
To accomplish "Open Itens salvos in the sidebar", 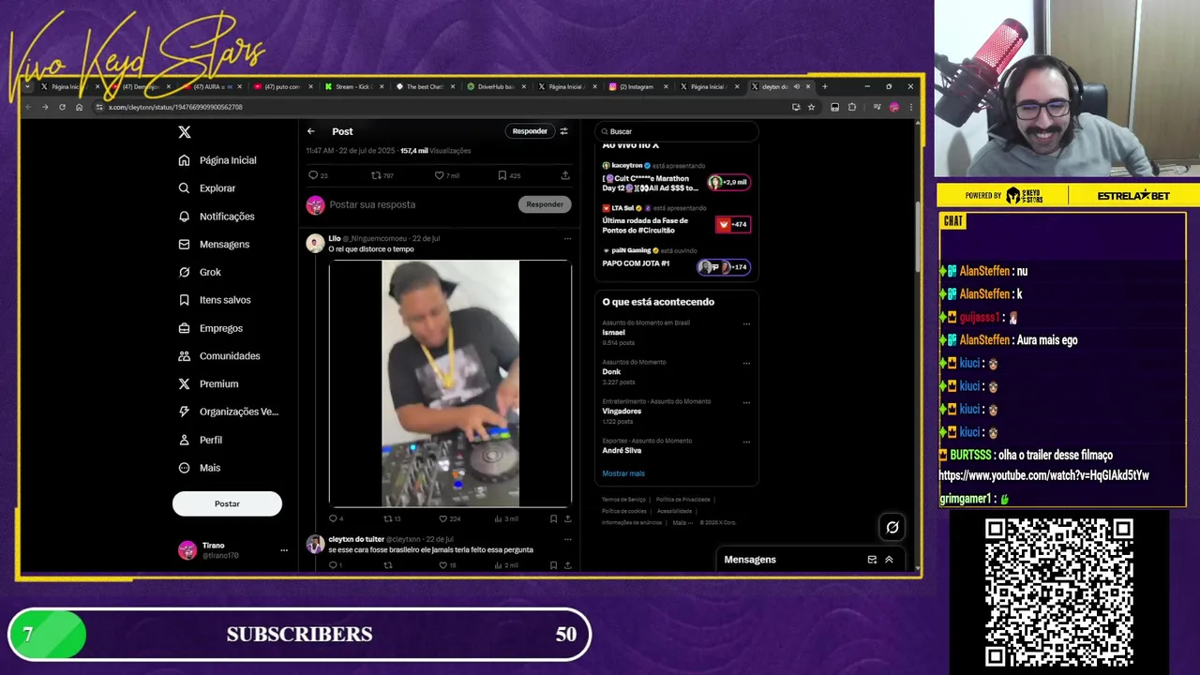I will click(x=215, y=300).
